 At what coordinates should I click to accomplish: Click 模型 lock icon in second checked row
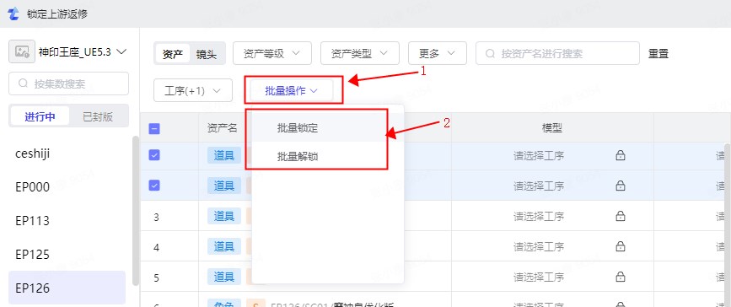(620, 186)
